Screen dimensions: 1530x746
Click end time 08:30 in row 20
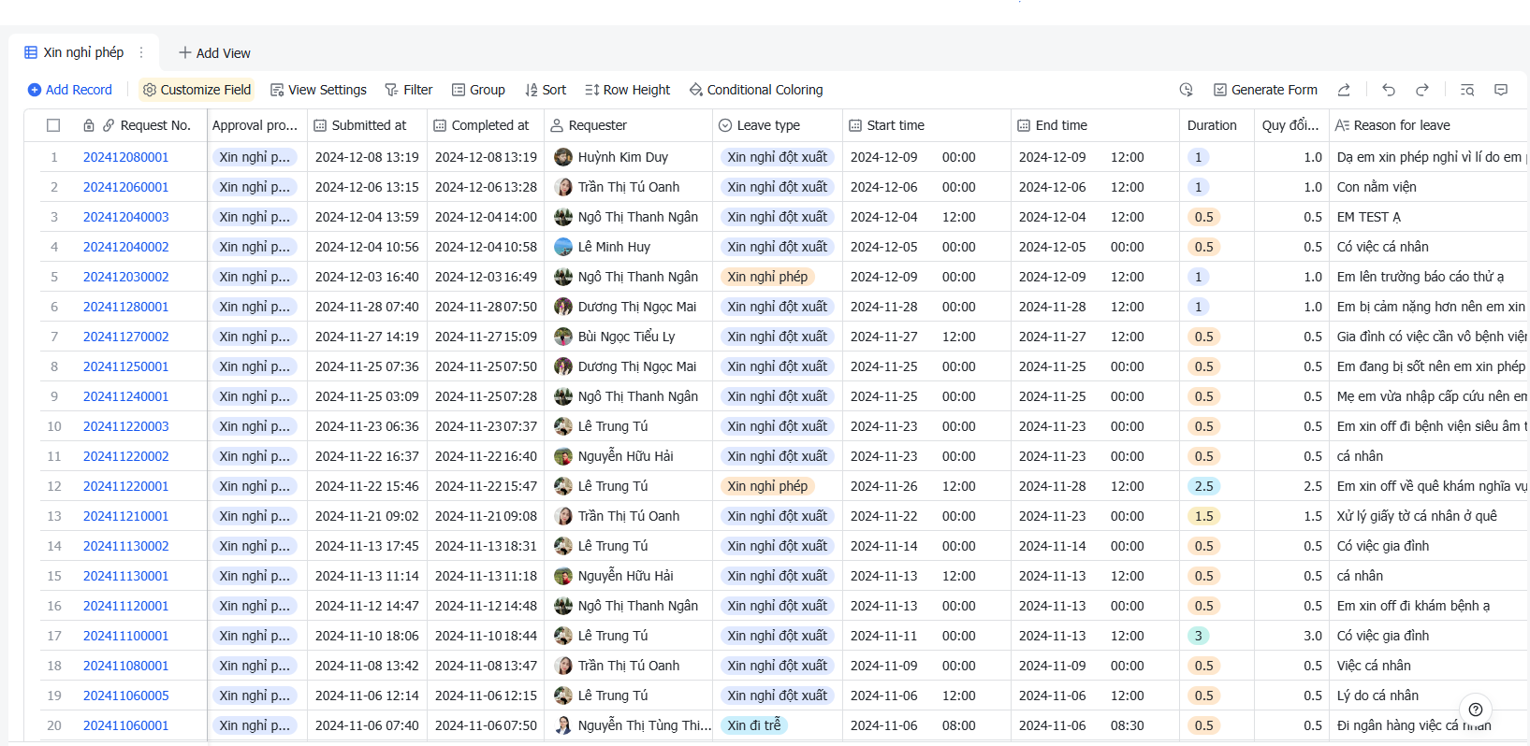1127,725
